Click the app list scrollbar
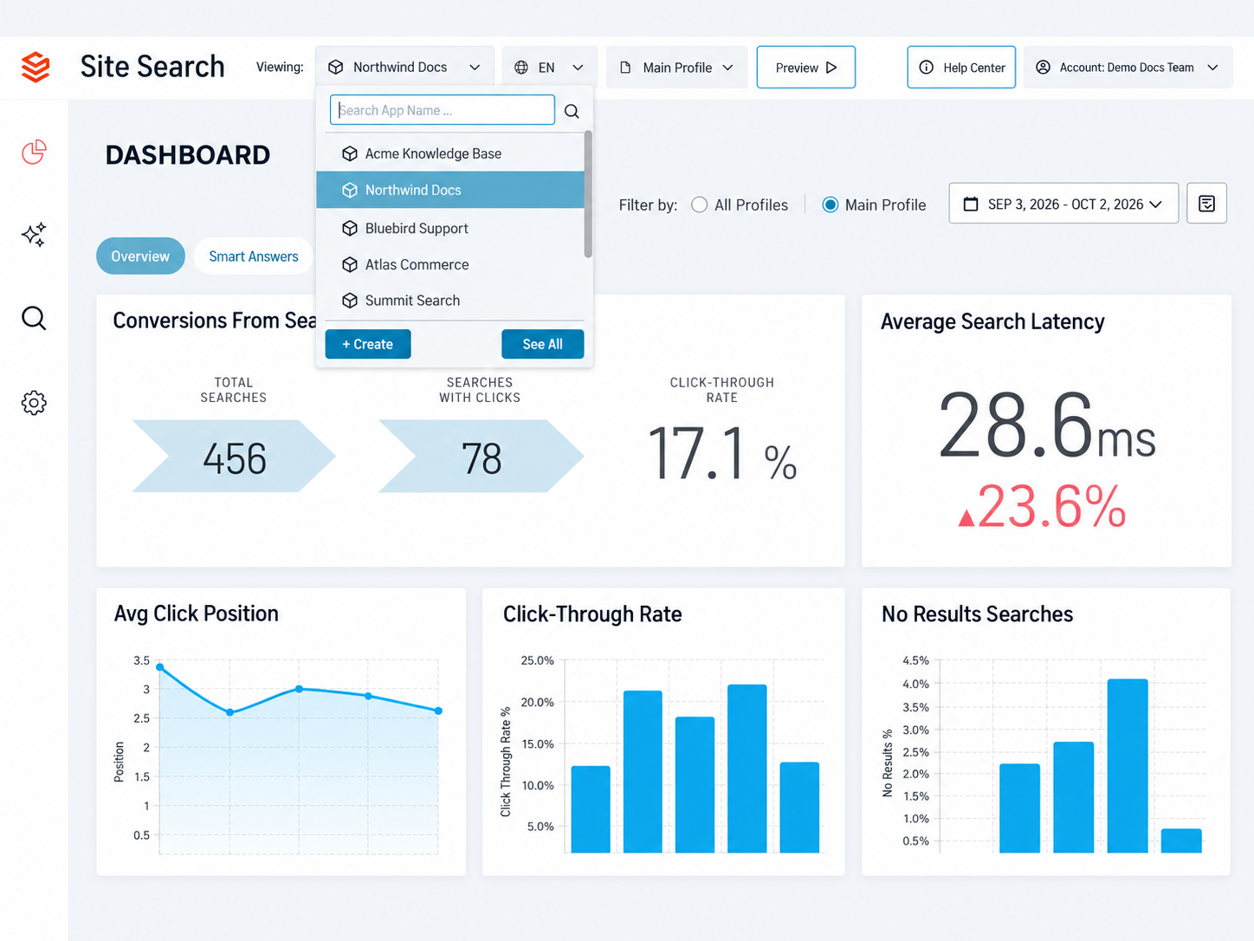Image resolution: width=1254 pixels, height=941 pixels. click(588, 194)
